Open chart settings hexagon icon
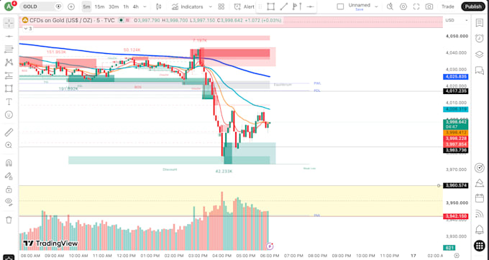 coord(403,6)
